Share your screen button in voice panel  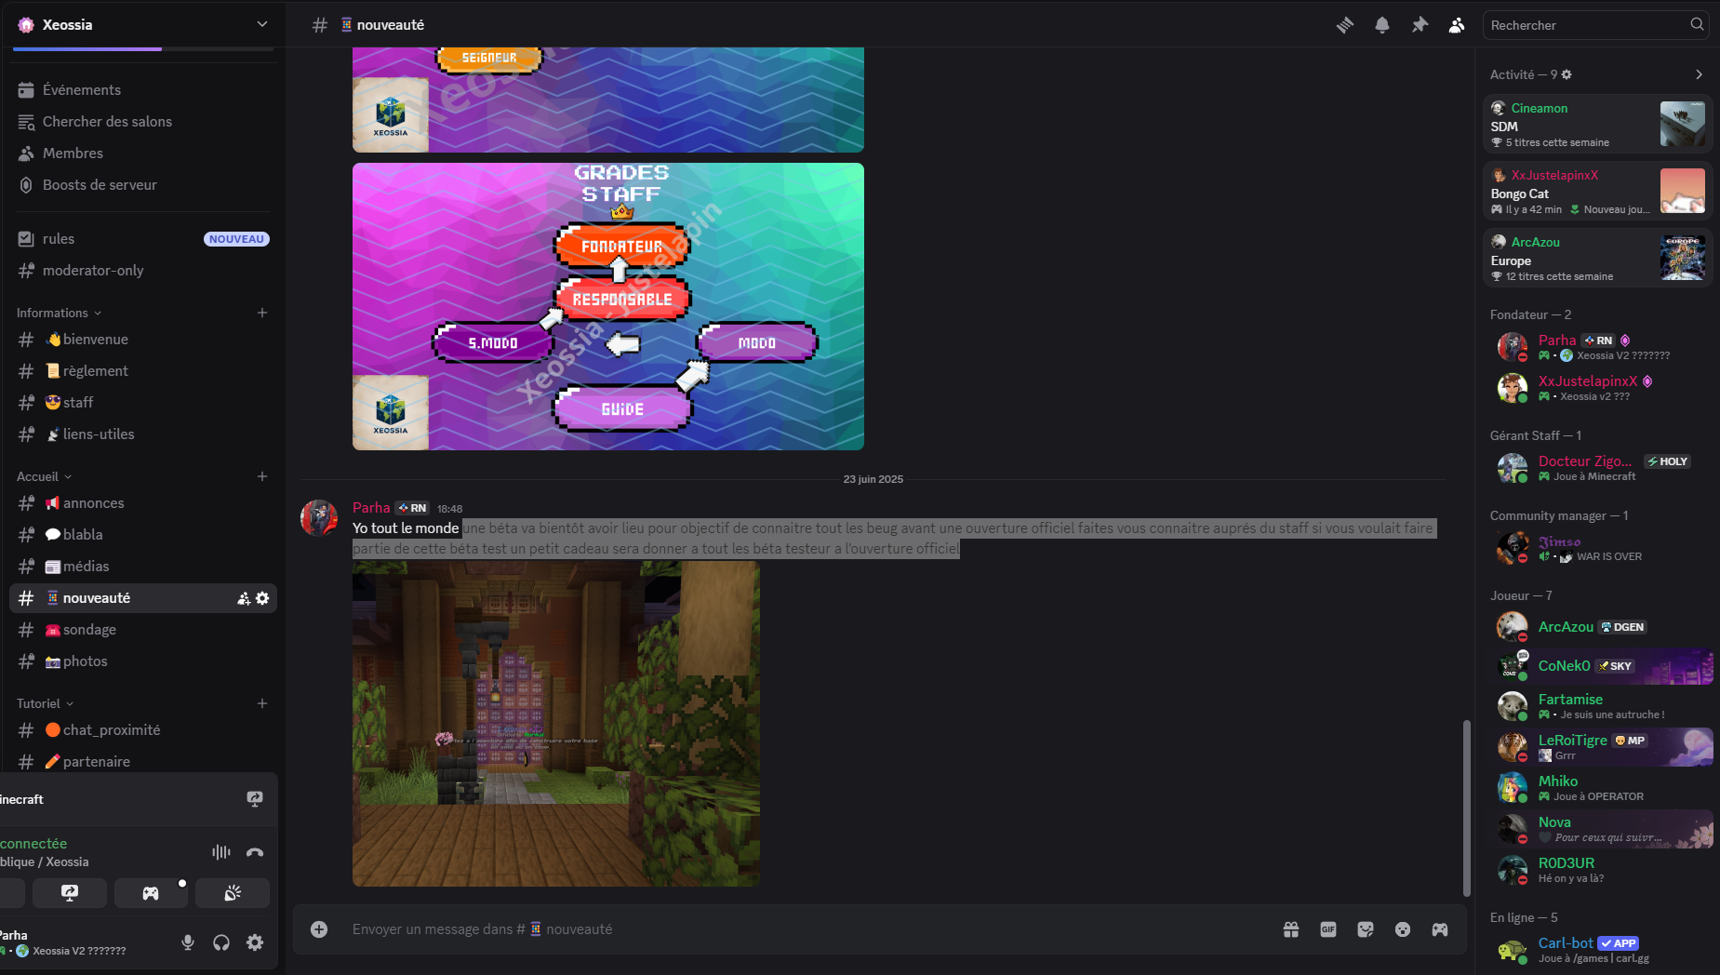(70, 893)
